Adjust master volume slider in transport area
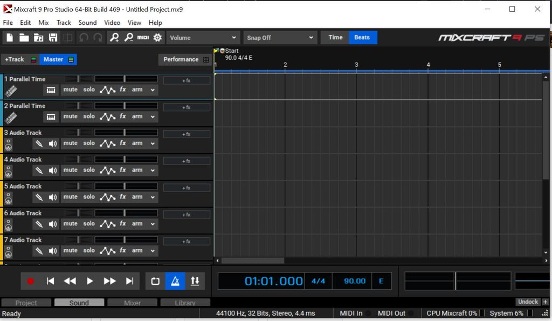 point(458,281)
